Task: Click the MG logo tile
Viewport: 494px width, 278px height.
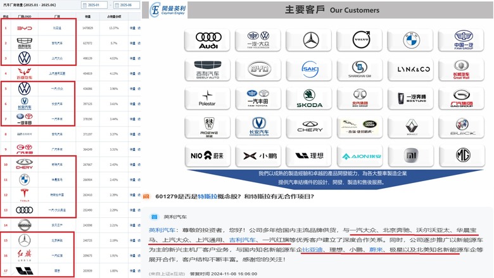Action: pos(461,155)
